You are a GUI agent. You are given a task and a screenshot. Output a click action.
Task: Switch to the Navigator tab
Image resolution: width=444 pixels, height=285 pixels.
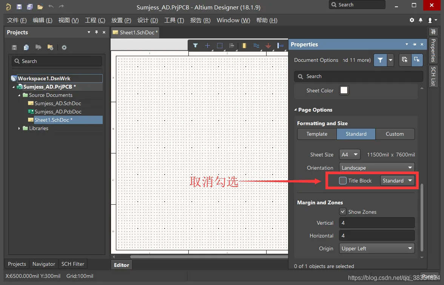coord(44,264)
